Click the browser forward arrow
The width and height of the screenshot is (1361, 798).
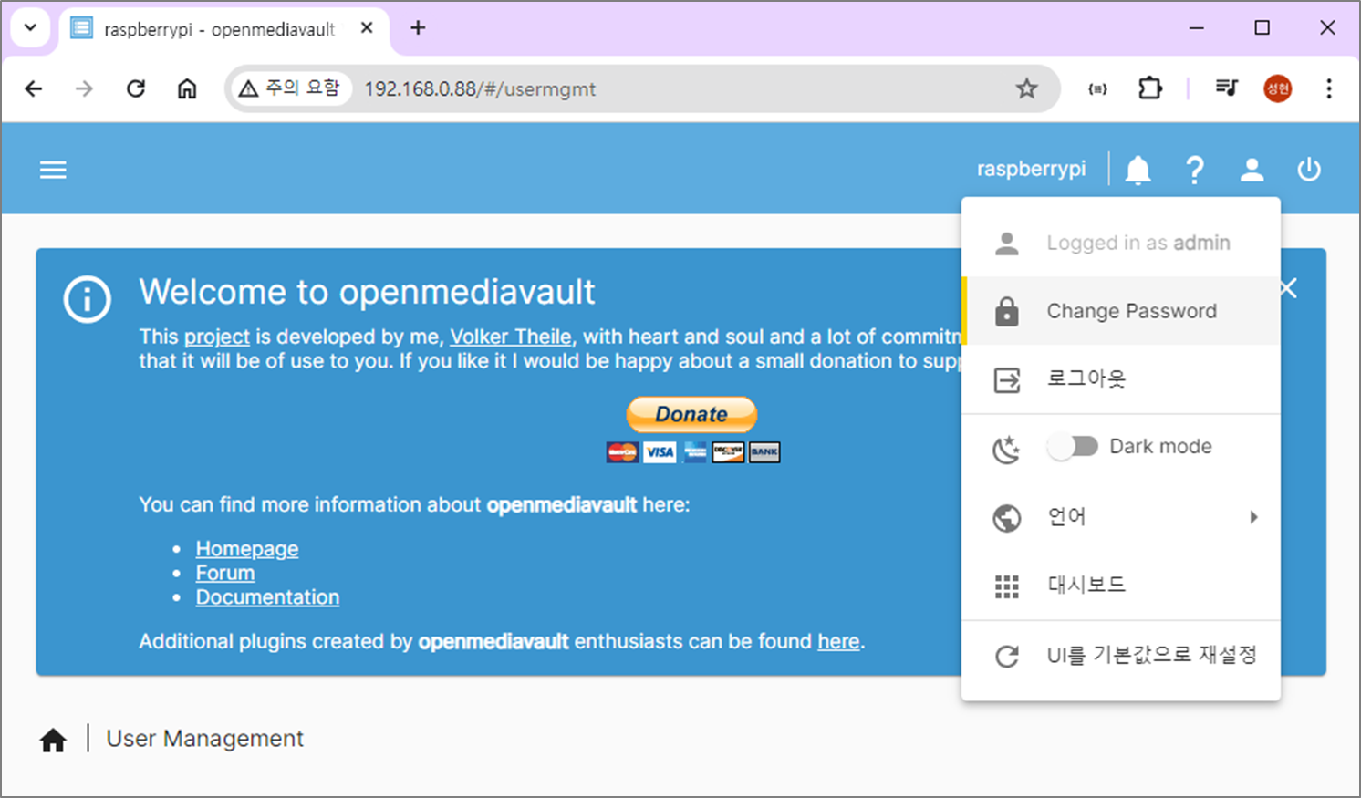tap(84, 88)
